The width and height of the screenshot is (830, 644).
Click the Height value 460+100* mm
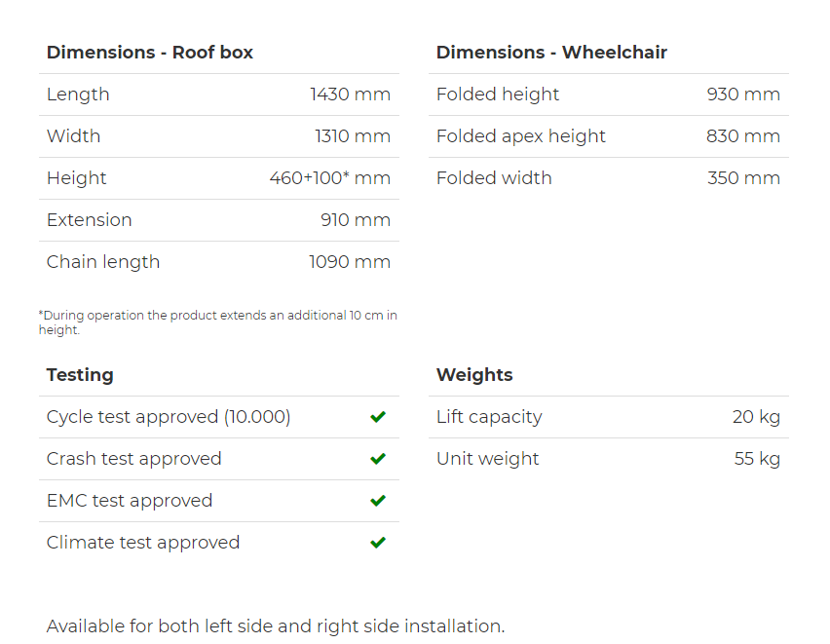pyautogui.click(x=330, y=178)
